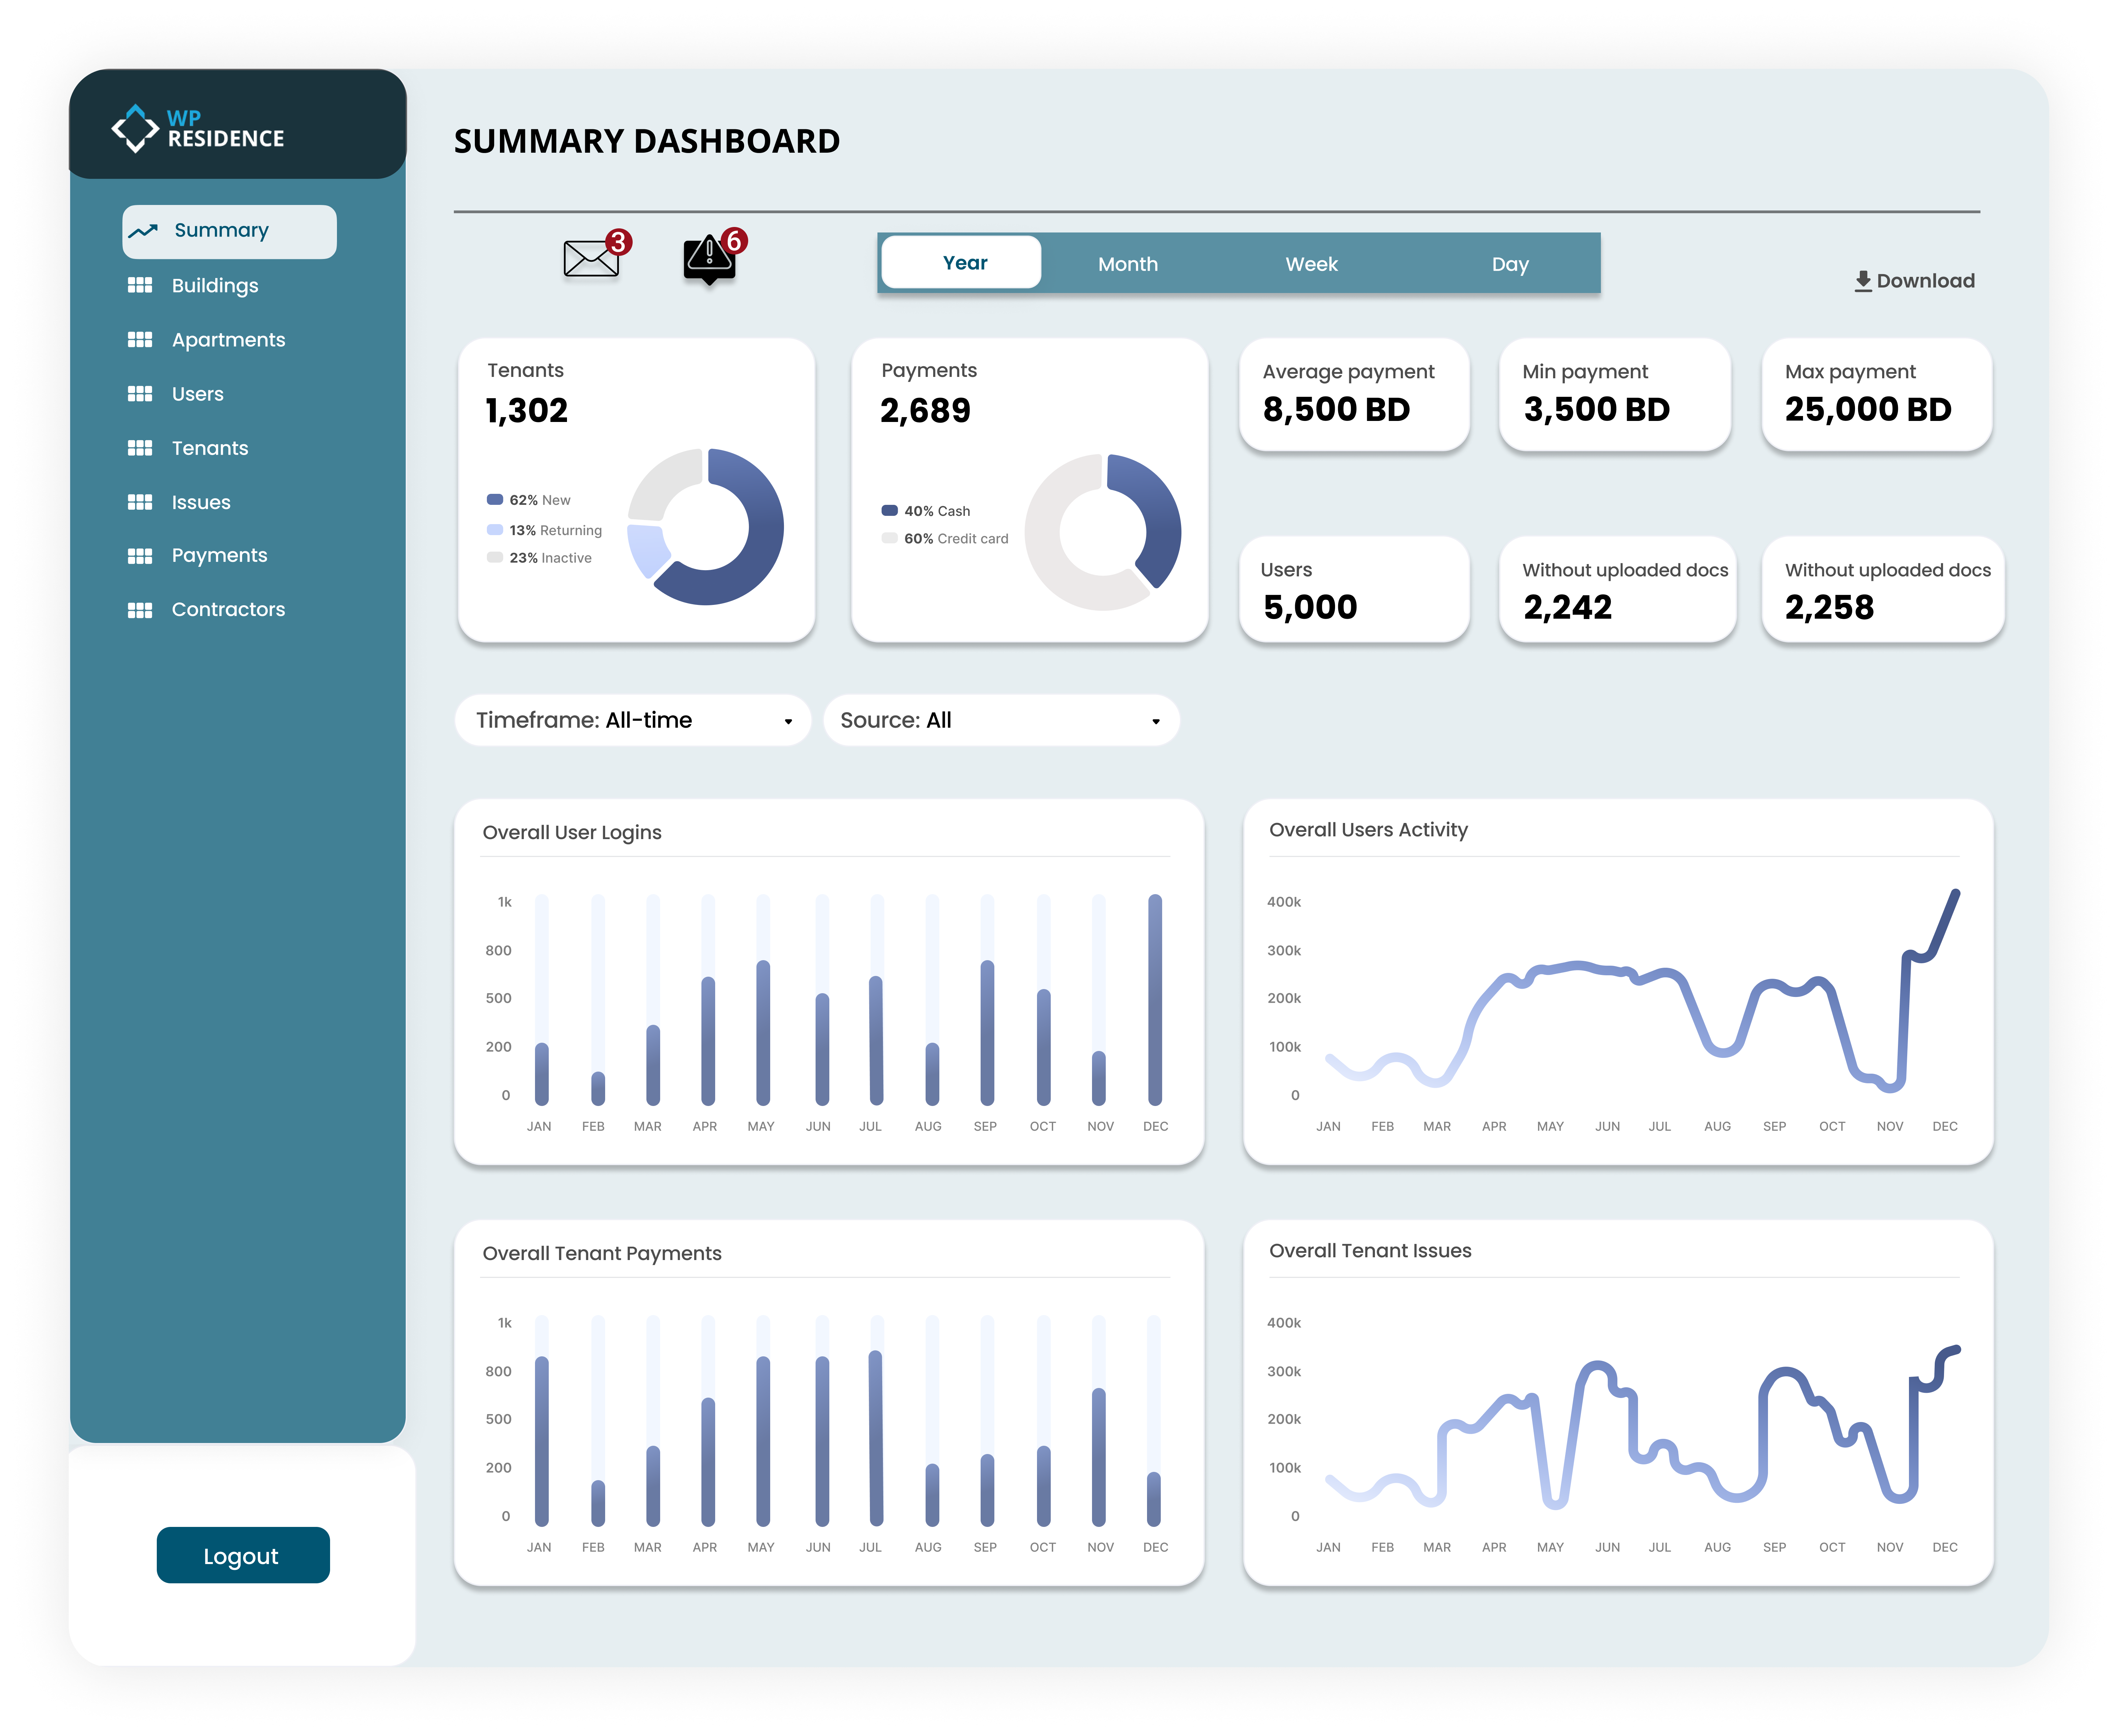Click the Without uploaded docs 2,242 card

[x=1617, y=589]
